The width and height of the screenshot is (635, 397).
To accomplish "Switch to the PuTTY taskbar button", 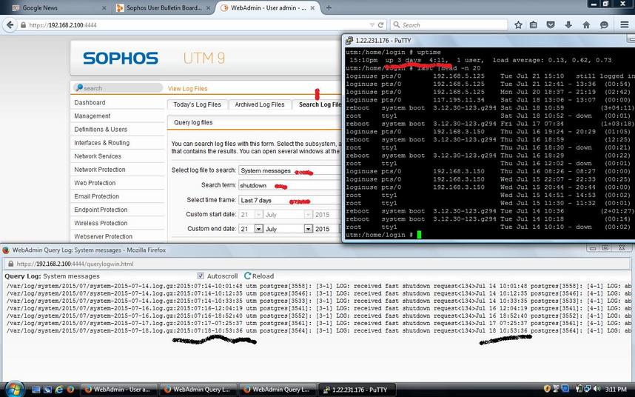I will tap(357, 390).
